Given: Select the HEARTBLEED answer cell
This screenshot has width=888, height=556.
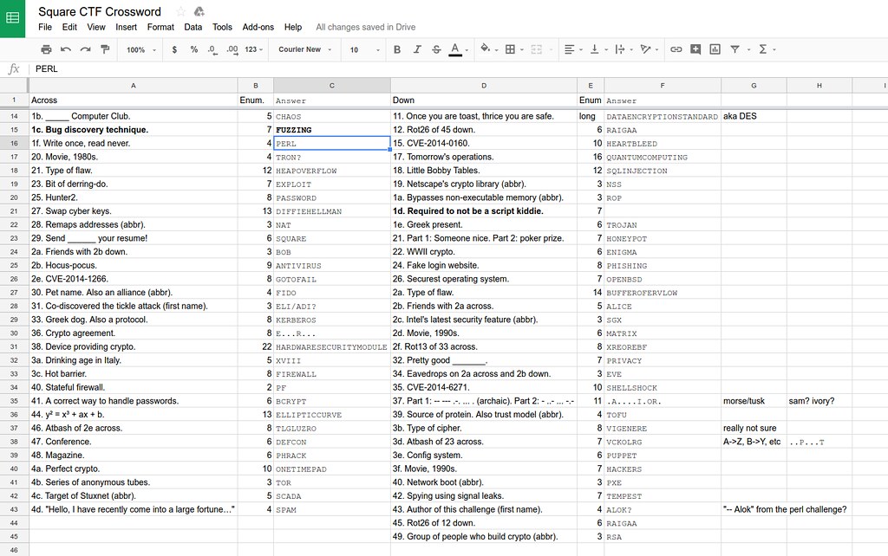Looking at the screenshot, I should click(x=662, y=144).
